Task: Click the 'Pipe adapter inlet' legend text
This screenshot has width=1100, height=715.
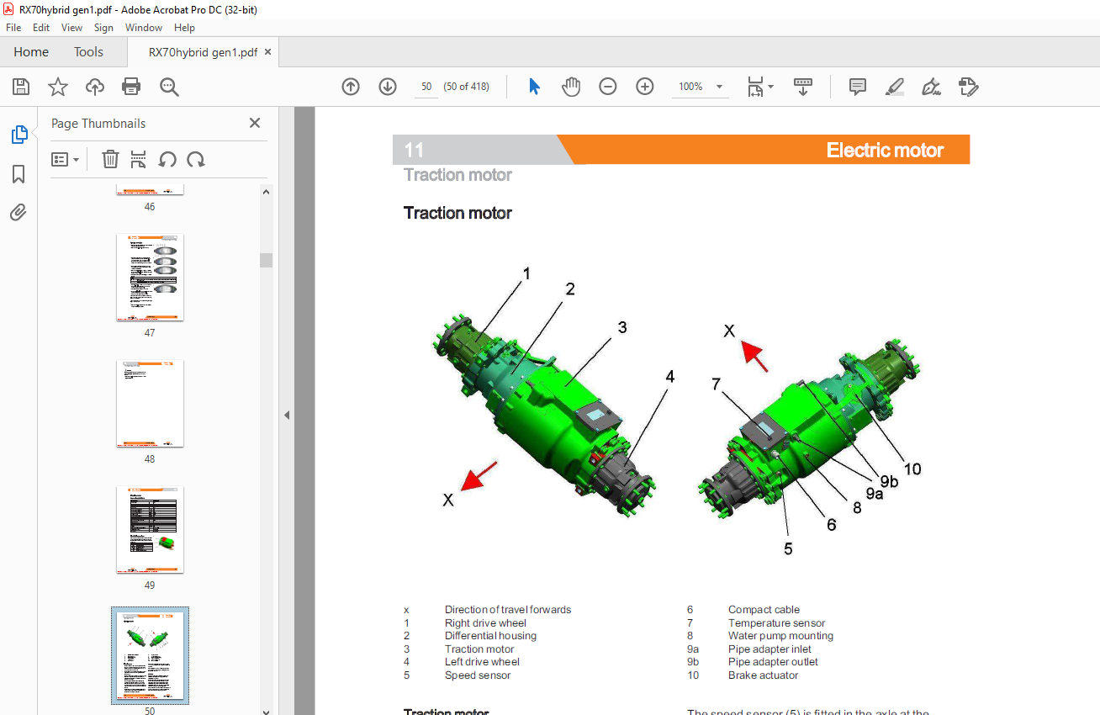Action: coord(770,649)
